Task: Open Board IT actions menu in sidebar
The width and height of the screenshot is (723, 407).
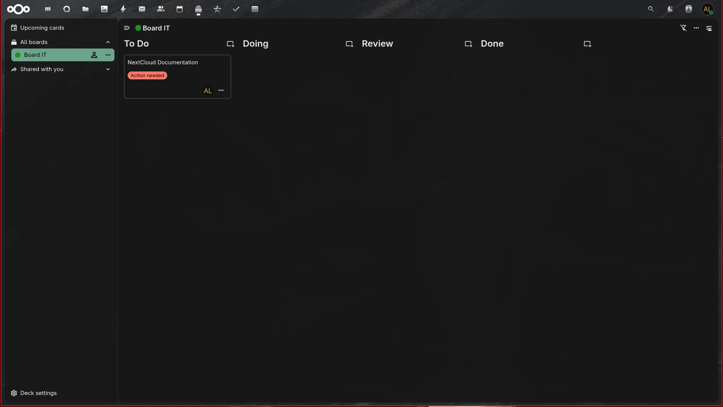Action: 108,55
